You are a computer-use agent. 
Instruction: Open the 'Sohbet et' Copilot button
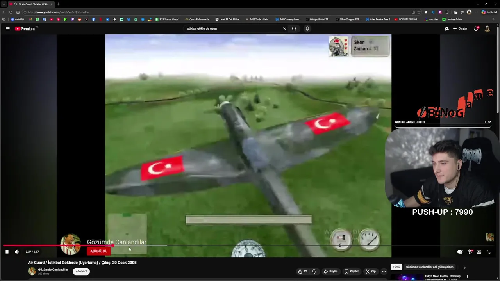(x=489, y=12)
